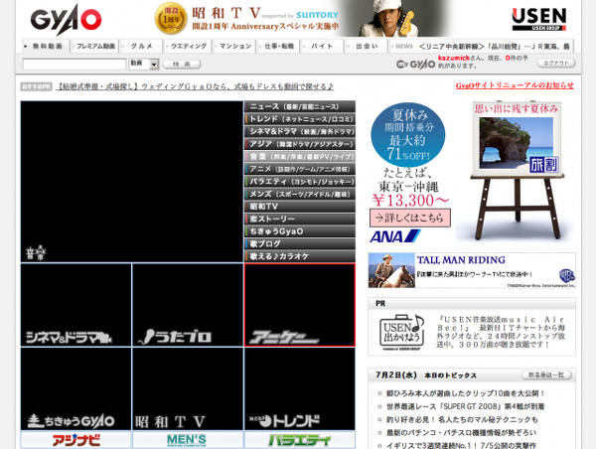Select the 音楽 category

pos(300,157)
